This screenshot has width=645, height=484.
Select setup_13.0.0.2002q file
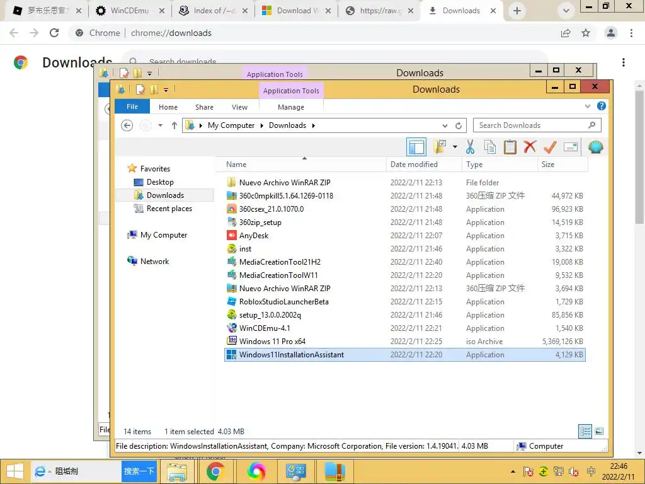click(x=405, y=315)
